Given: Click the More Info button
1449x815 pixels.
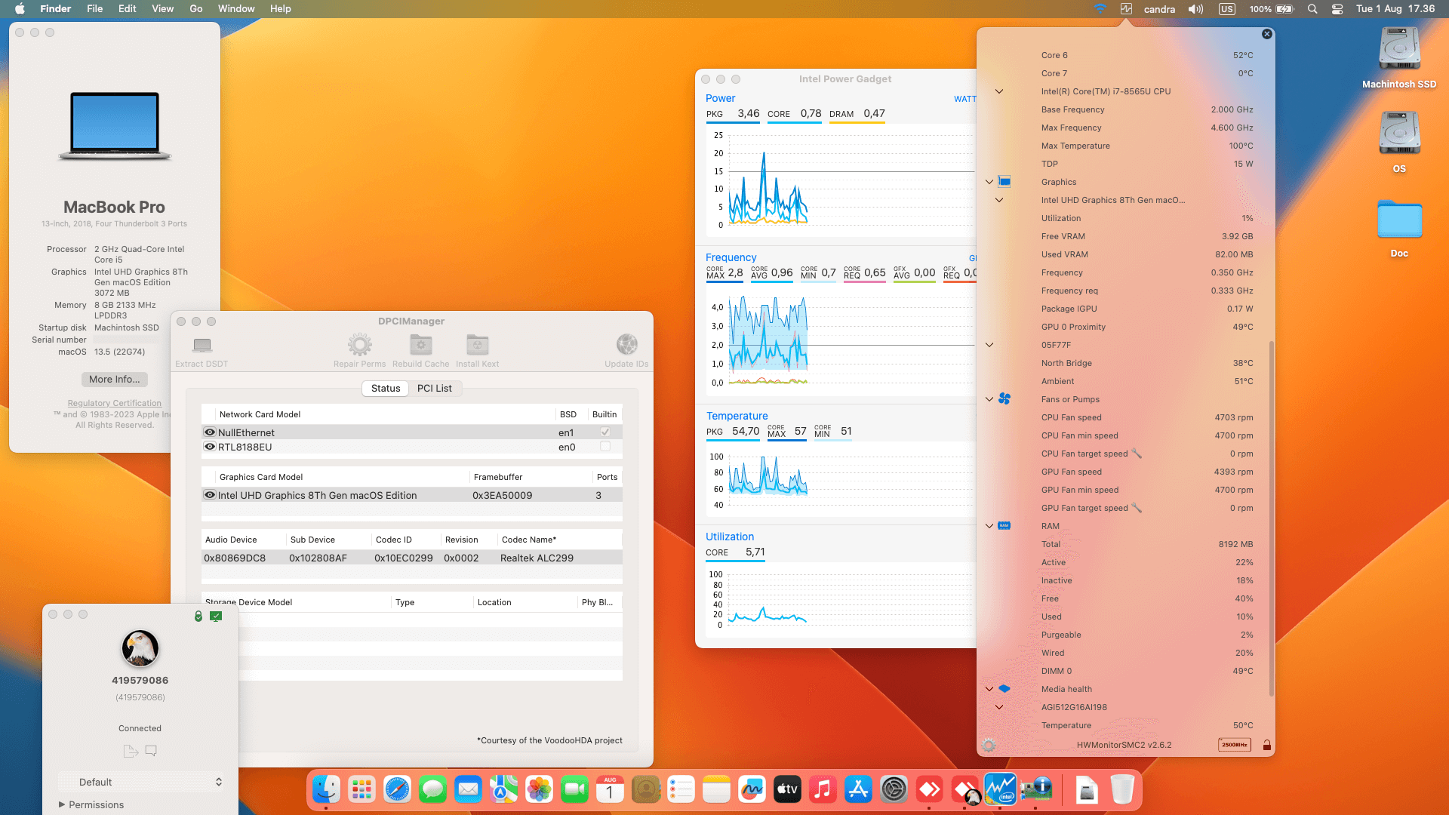Looking at the screenshot, I should point(114,379).
